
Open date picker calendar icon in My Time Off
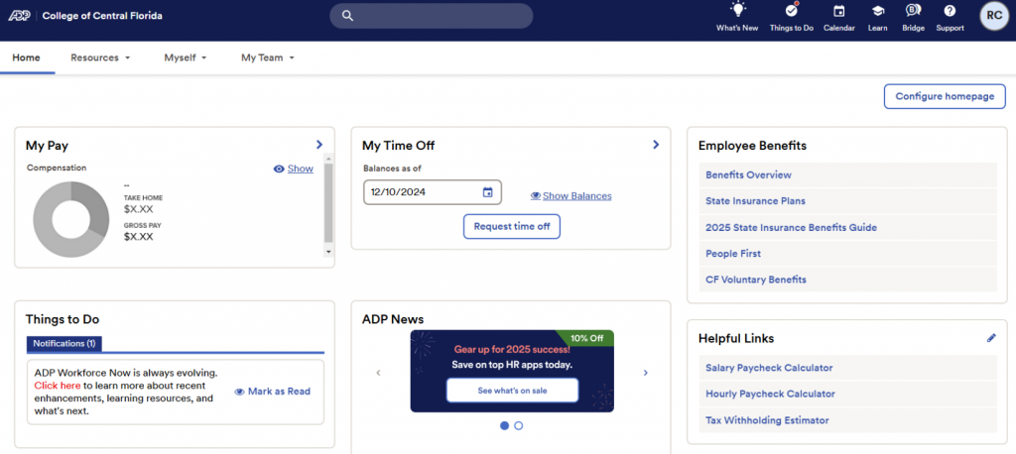(x=487, y=192)
